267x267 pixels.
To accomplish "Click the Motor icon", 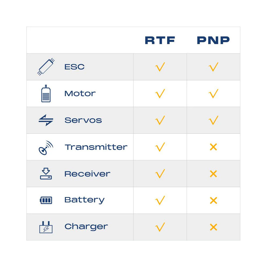I will (x=46, y=94).
